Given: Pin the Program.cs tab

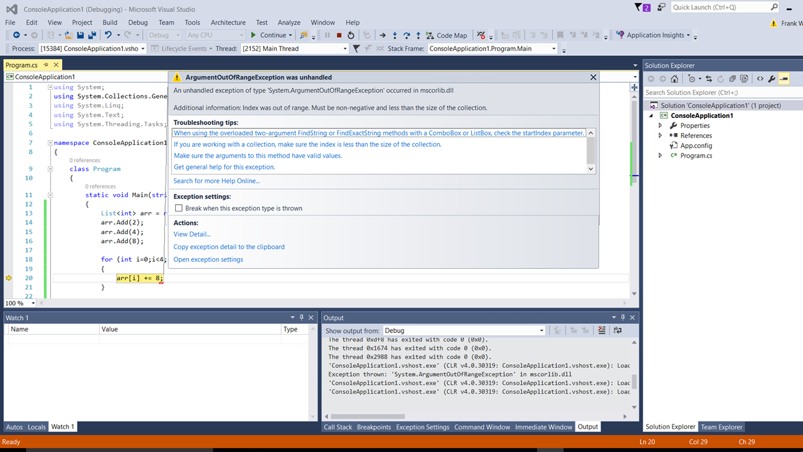Looking at the screenshot, I should coord(46,65).
